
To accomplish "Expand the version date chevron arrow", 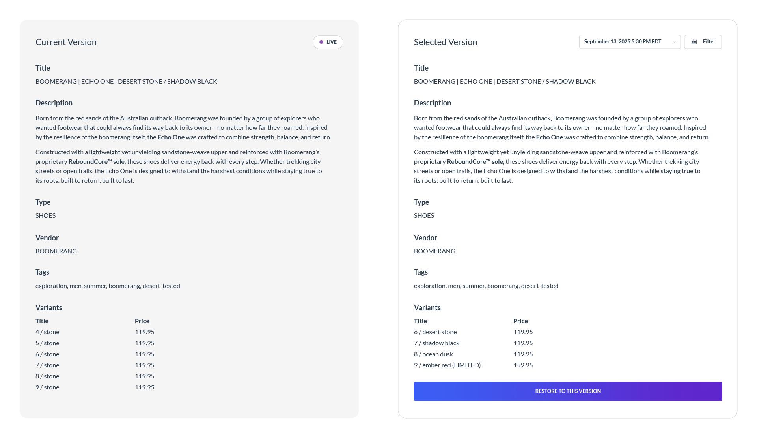I will pyautogui.click(x=674, y=42).
